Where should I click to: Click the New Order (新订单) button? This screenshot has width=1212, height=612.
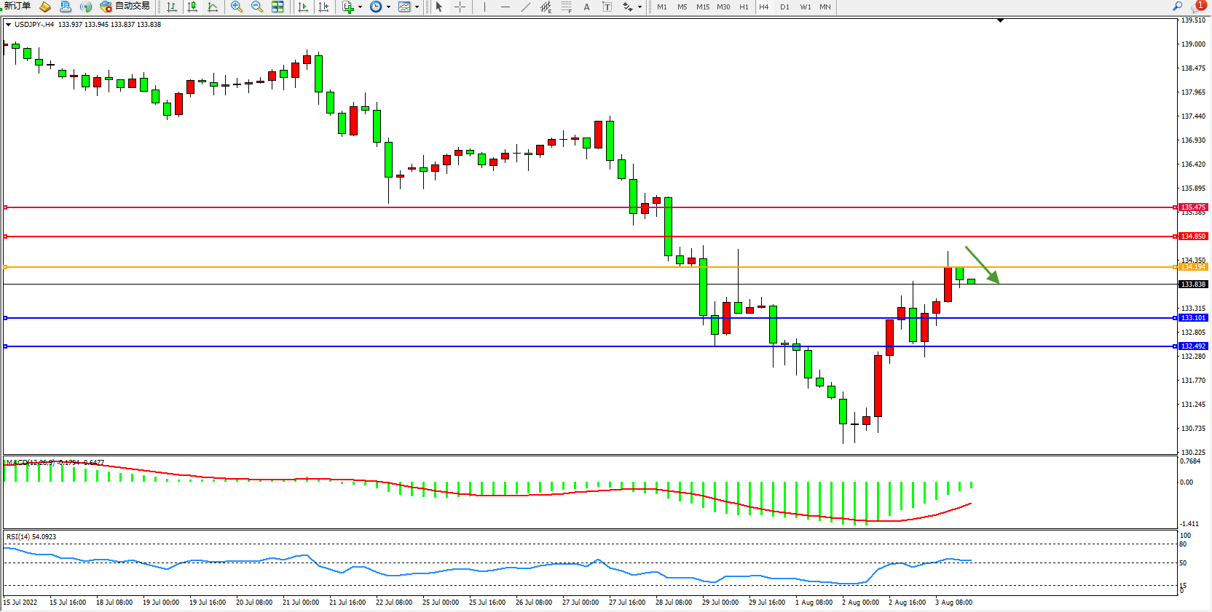click(17, 6)
